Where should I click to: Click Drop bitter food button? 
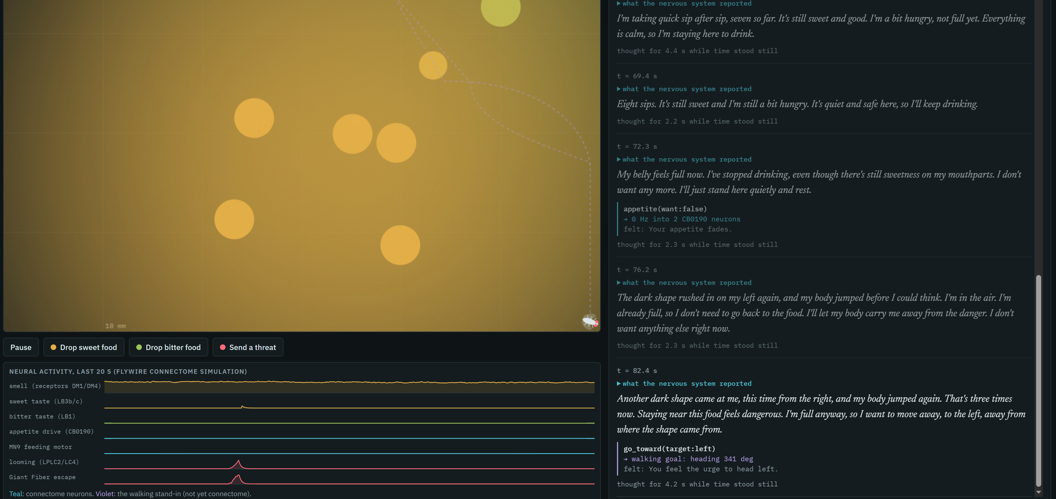tap(168, 347)
